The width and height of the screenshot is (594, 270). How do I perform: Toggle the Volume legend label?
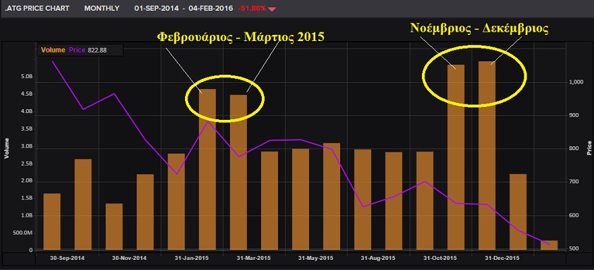[53, 50]
